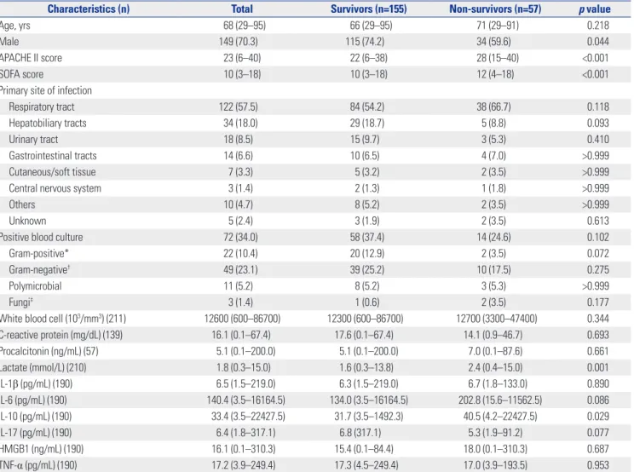Click the Fungi p value '0.177'
The image size is (634, 472).
click(598, 302)
